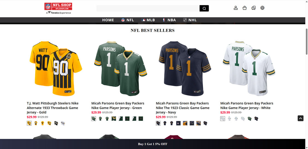Click the search magnifier button

(204, 8)
